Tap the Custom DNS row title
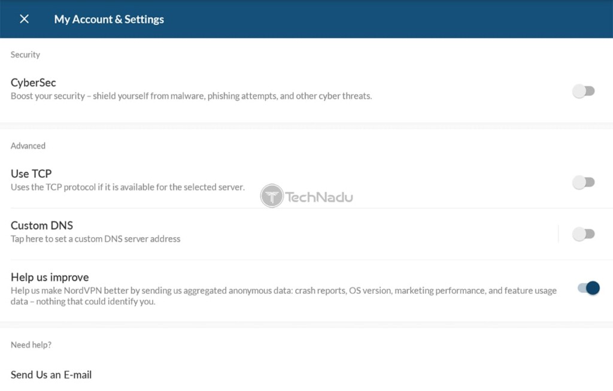This screenshot has height=391, width=613. pyautogui.click(x=42, y=225)
